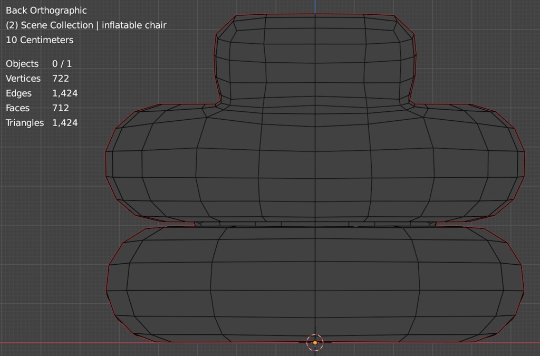
Task: Click the "10 Centimeters" grid scale label
Action: click(x=40, y=40)
